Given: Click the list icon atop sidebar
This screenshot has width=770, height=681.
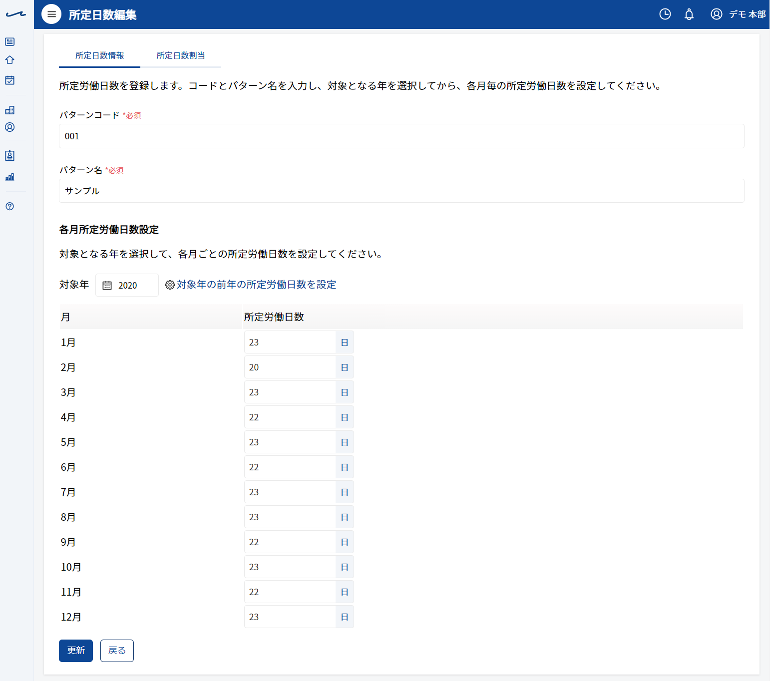Looking at the screenshot, I should (x=9, y=41).
